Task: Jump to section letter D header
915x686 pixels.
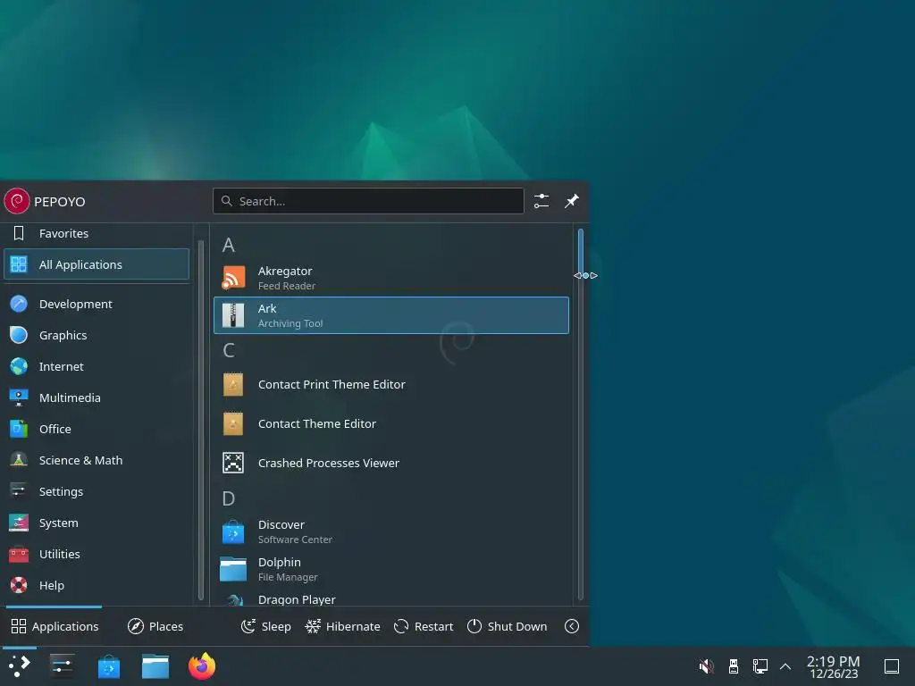Action: click(229, 498)
